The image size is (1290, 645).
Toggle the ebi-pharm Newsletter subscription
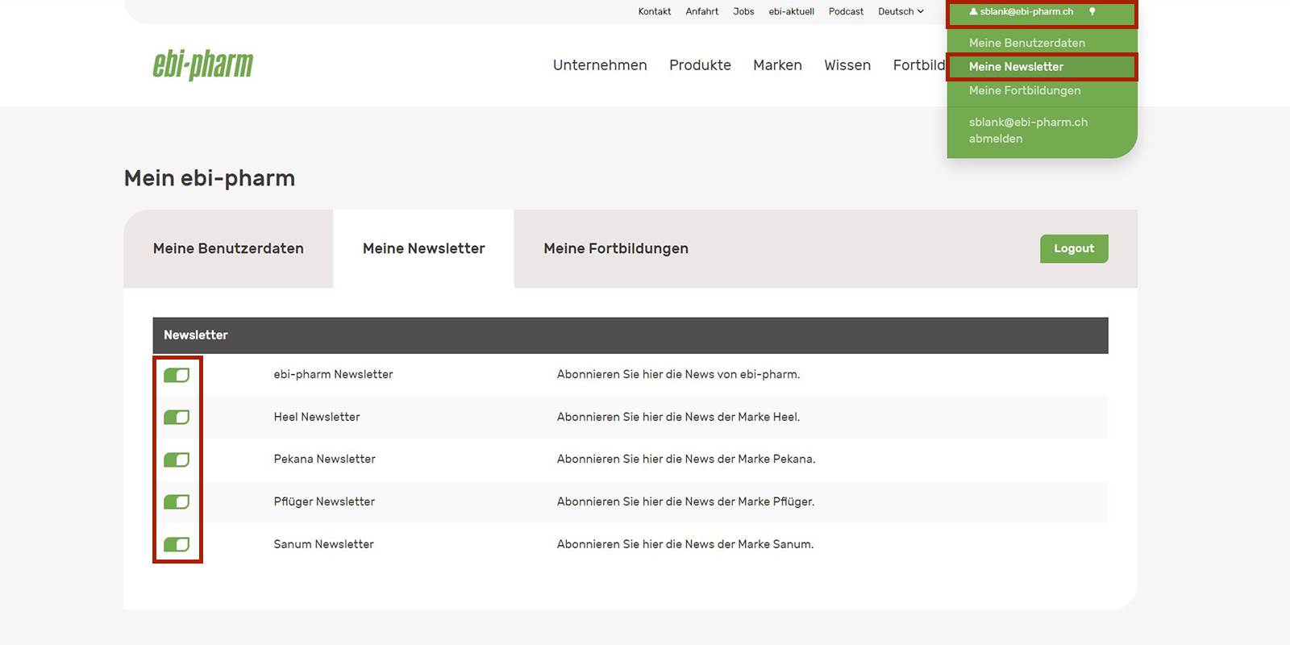coord(177,375)
